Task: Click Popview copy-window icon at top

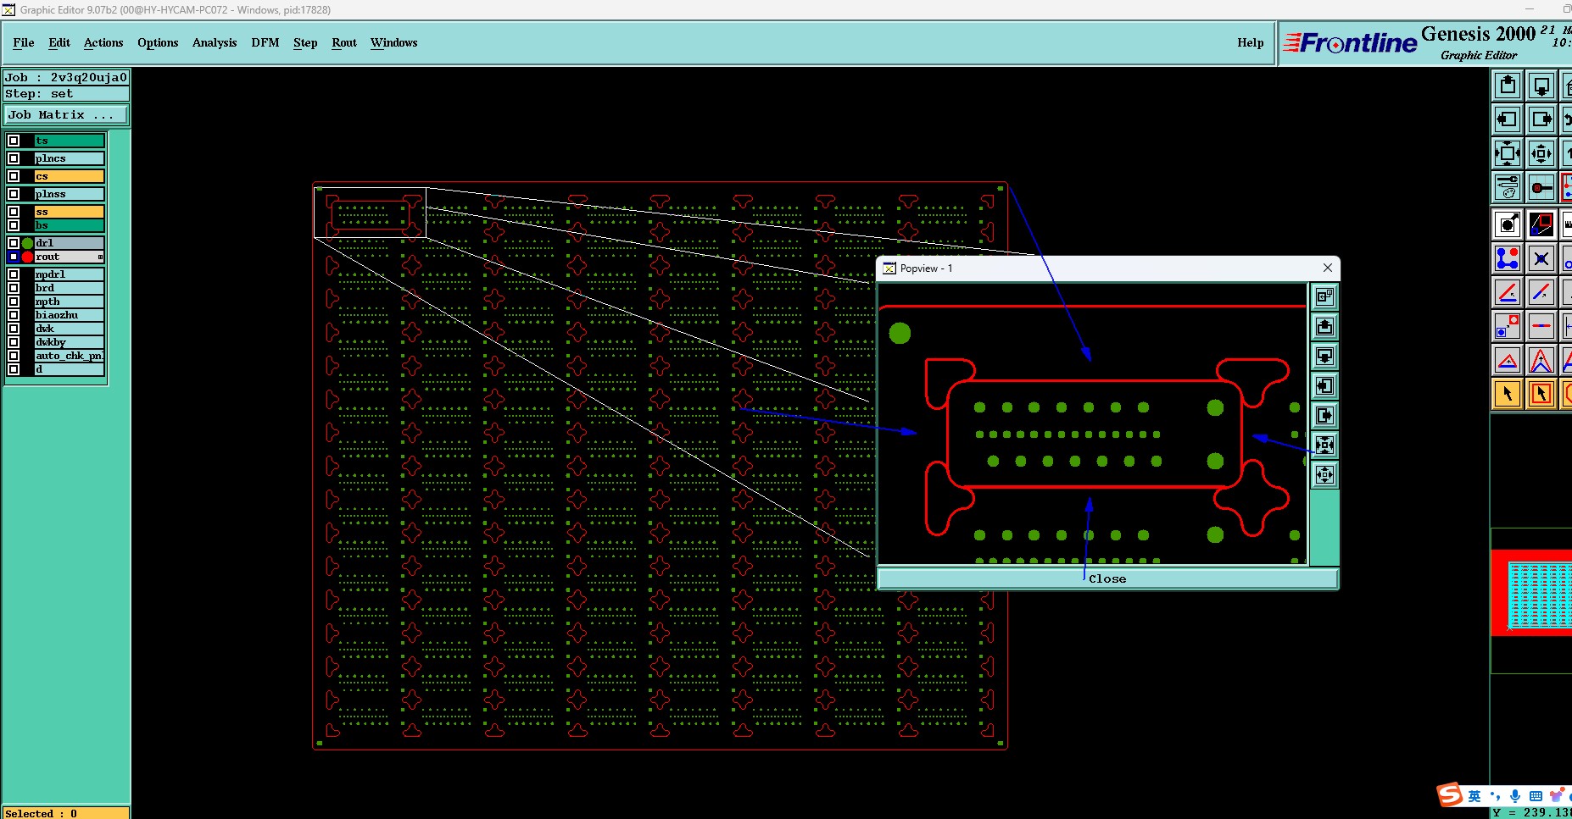Action: click(x=1324, y=297)
